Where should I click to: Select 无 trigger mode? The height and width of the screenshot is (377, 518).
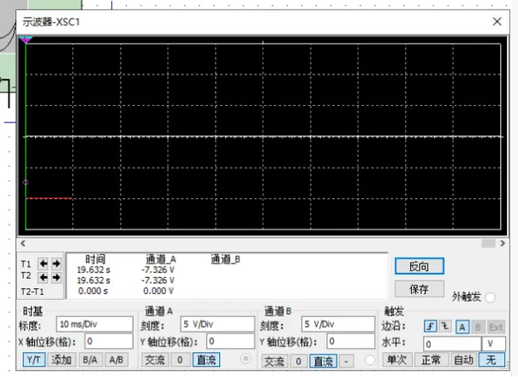(491, 360)
